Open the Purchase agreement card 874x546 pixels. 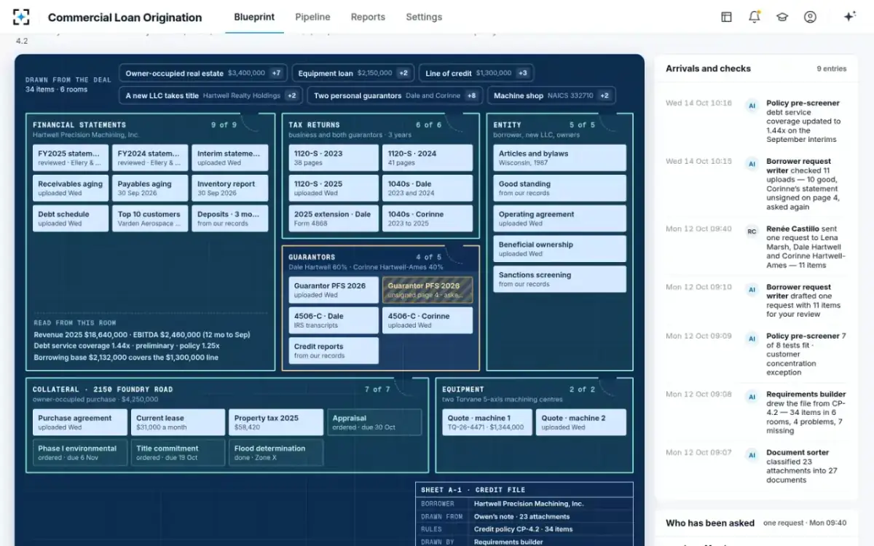coord(80,422)
